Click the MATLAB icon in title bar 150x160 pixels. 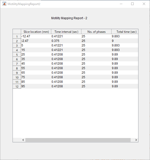(4, 4)
